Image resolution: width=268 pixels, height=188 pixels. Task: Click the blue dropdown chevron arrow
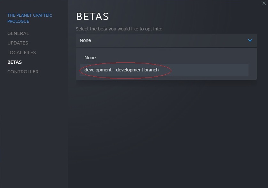pyautogui.click(x=250, y=40)
